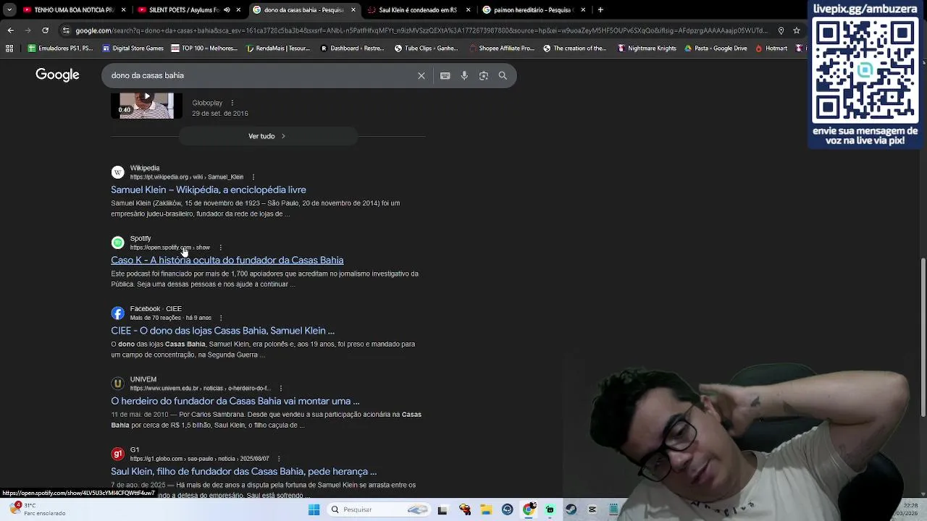Open TOP 100 – Melhores bookmark
This screenshot has width=927, height=521.
pyautogui.click(x=204, y=48)
